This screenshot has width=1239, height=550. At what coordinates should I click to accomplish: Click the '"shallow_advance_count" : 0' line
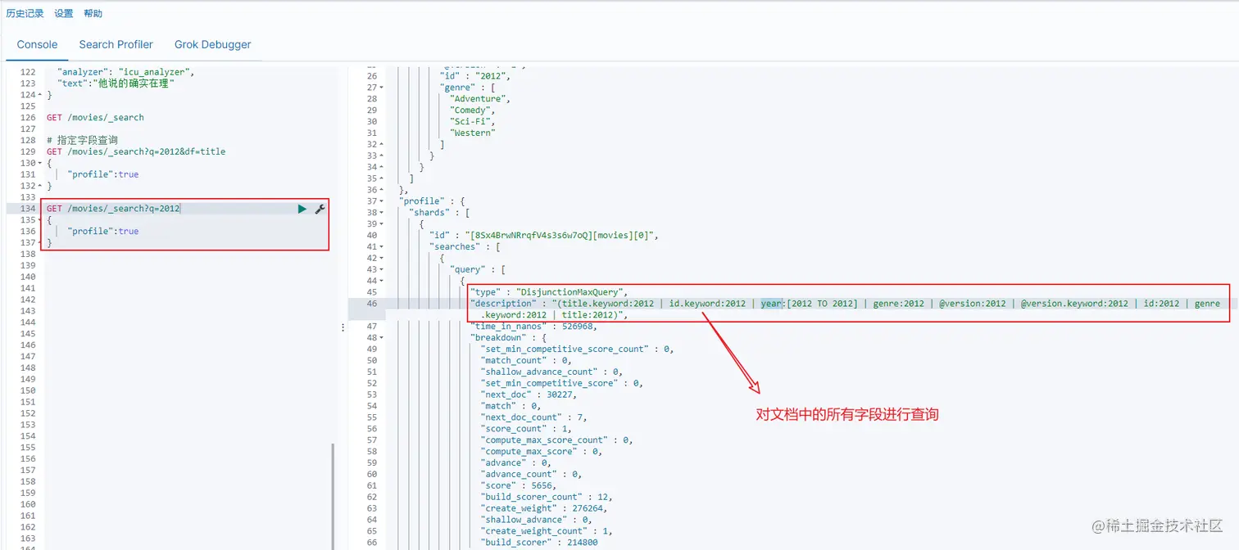tap(551, 372)
